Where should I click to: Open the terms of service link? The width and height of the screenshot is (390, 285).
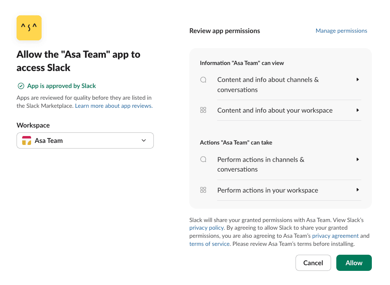coord(209,244)
